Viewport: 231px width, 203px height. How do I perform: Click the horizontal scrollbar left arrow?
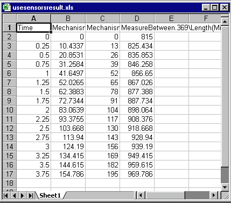141,195
